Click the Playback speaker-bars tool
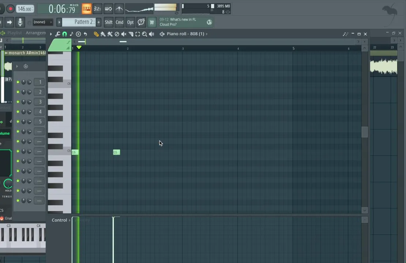The image size is (406, 263). click(151, 34)
